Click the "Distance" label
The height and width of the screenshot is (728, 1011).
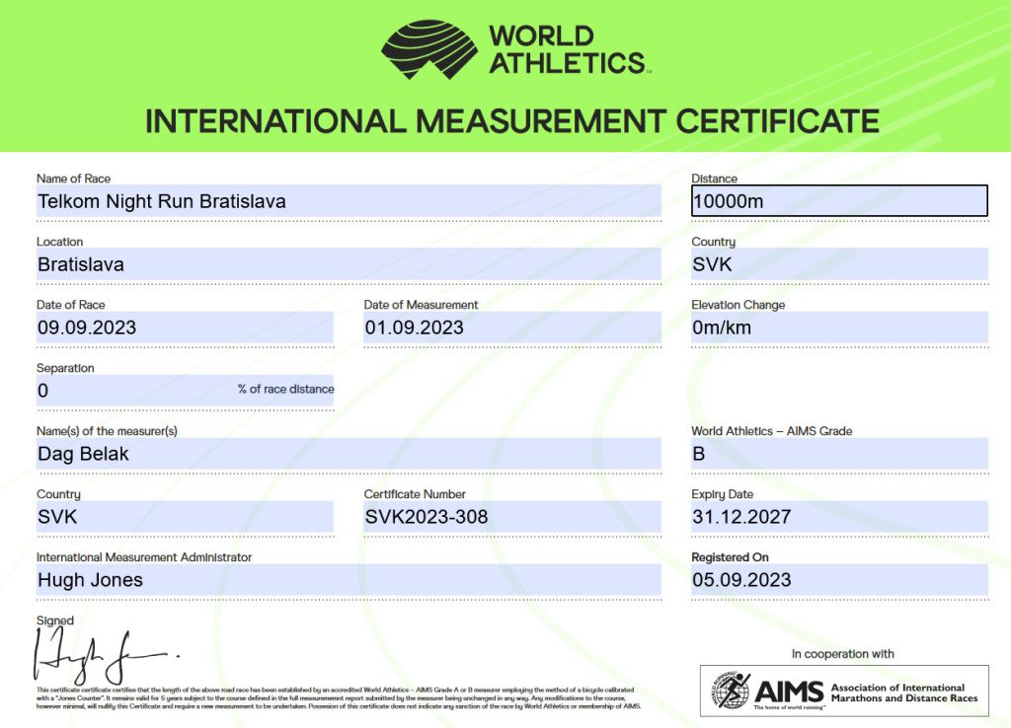pos(715,179)
